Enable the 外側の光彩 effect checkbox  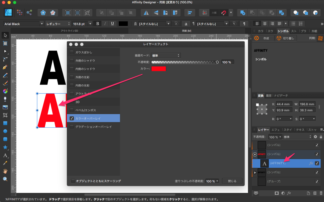point(72,77)
